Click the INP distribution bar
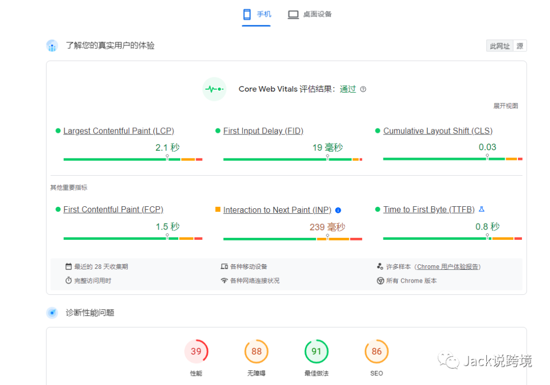Viewport: 550px width, 385px height. [x=292, y=239]
